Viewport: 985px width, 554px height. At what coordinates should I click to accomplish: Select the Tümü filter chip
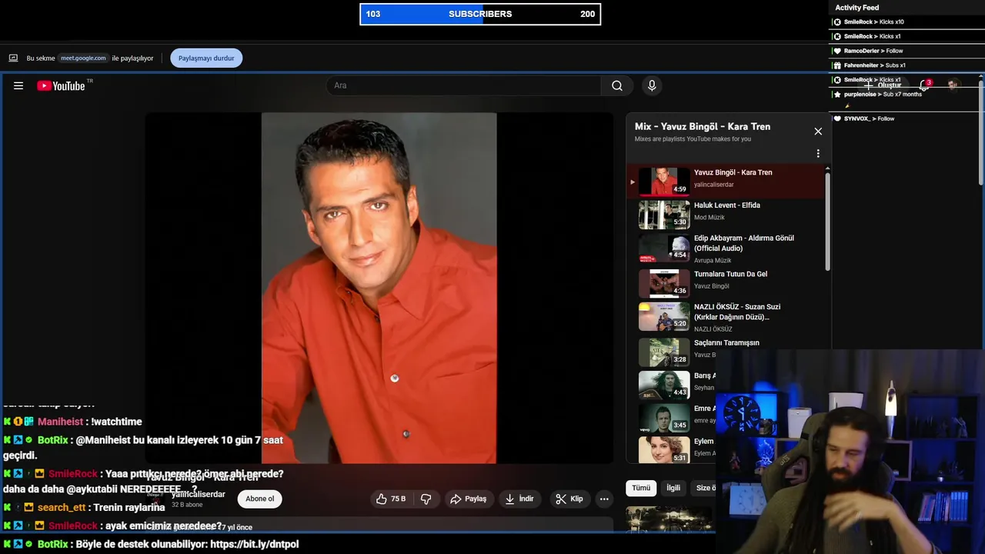click(x=641, y=488)
